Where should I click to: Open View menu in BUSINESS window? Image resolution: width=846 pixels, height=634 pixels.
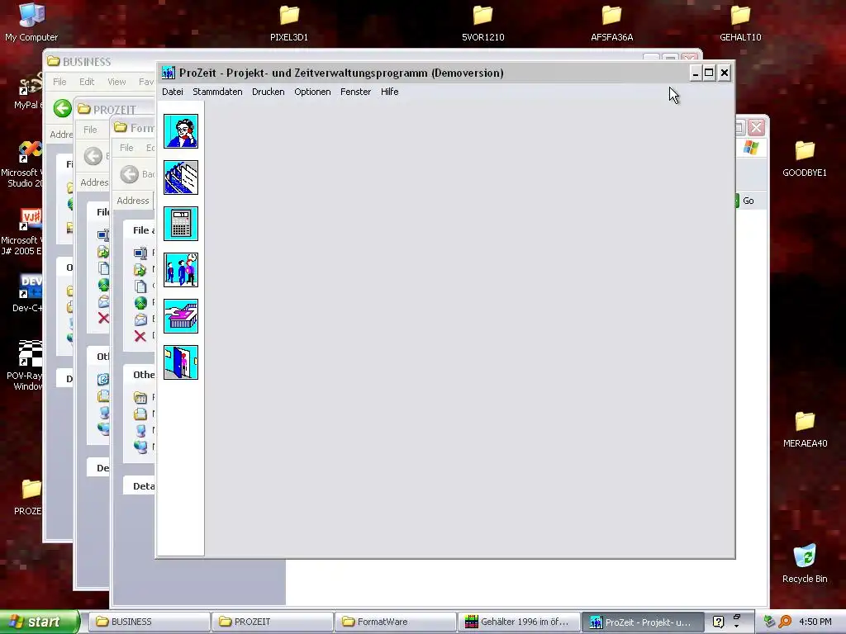tap(116, 82)
